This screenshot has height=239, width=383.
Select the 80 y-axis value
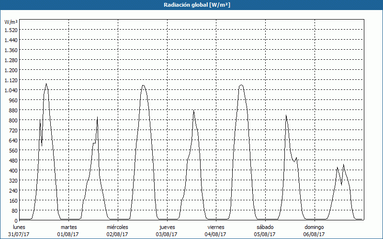[15, 211]
